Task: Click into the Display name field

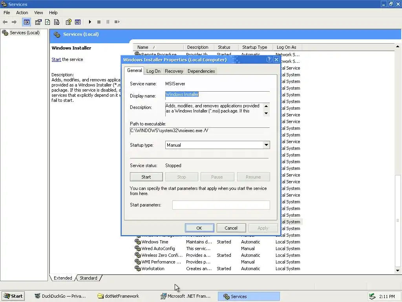Action: [217, 95]
